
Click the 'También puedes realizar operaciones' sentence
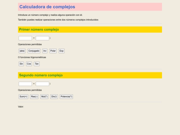point(58,20)
